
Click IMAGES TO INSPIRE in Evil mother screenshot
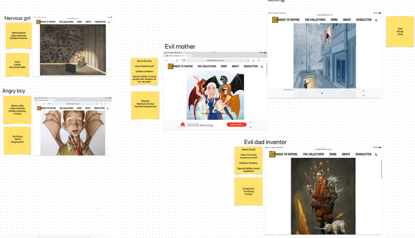(183, 66)
